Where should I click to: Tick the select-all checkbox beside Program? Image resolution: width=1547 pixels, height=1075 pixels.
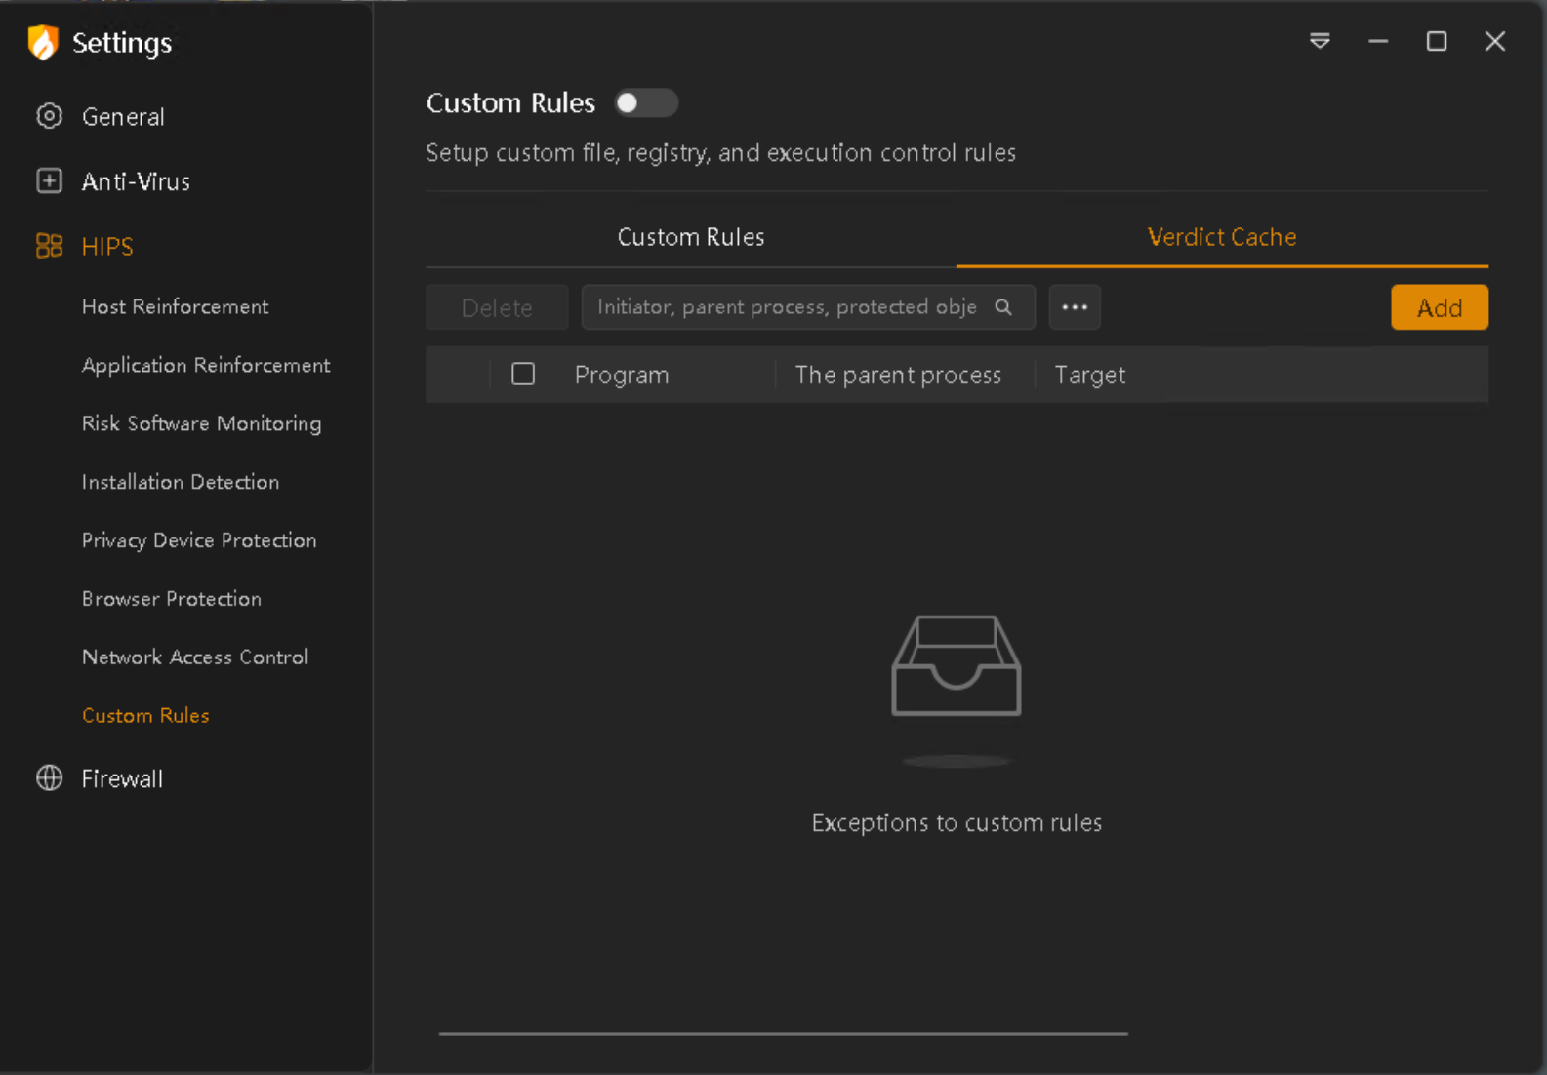coord(523,375)
